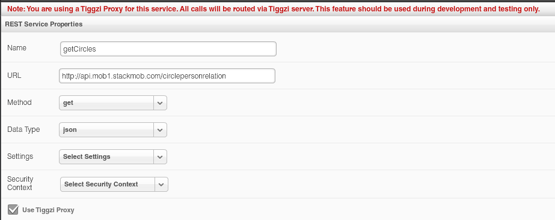Screen dimensions: 555x220
Task: Click the Method label
Action: (x=19, y=103)
